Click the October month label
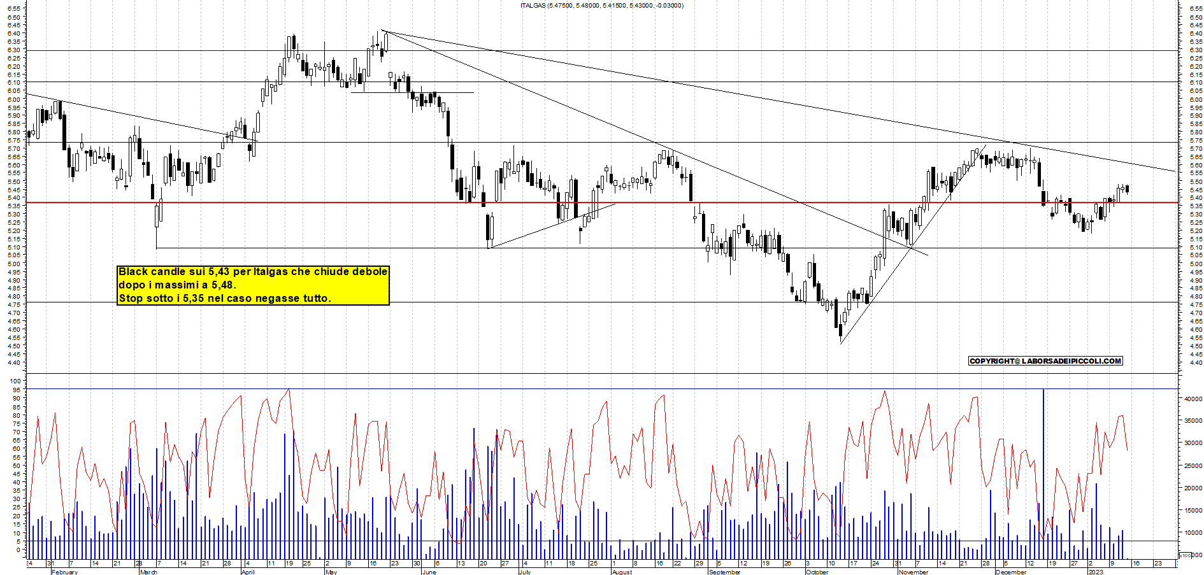Screen dimensions: 1204x575 (x=817, y=572)
